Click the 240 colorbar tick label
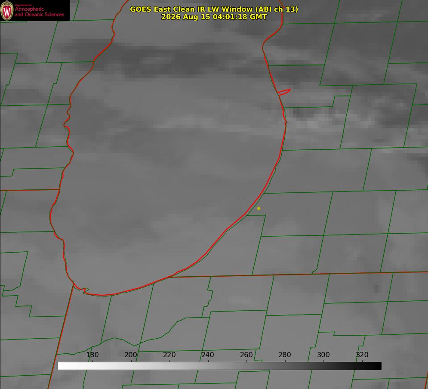 (208, 355)
